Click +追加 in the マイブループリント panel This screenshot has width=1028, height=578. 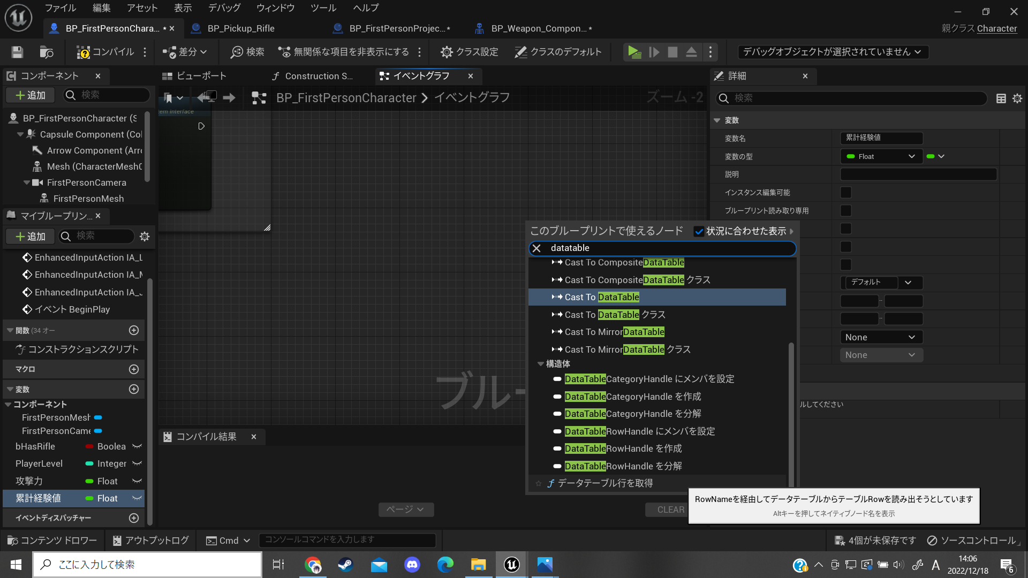(30, 236)
